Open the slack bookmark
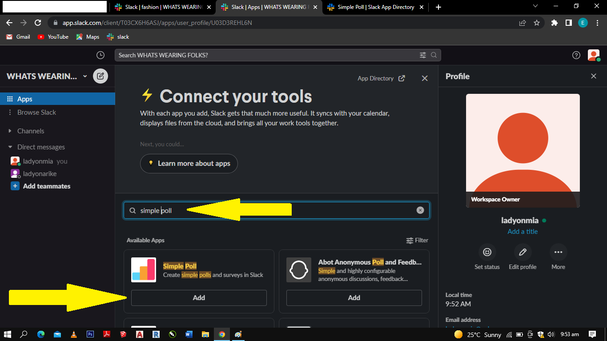 tap(118, 37)
